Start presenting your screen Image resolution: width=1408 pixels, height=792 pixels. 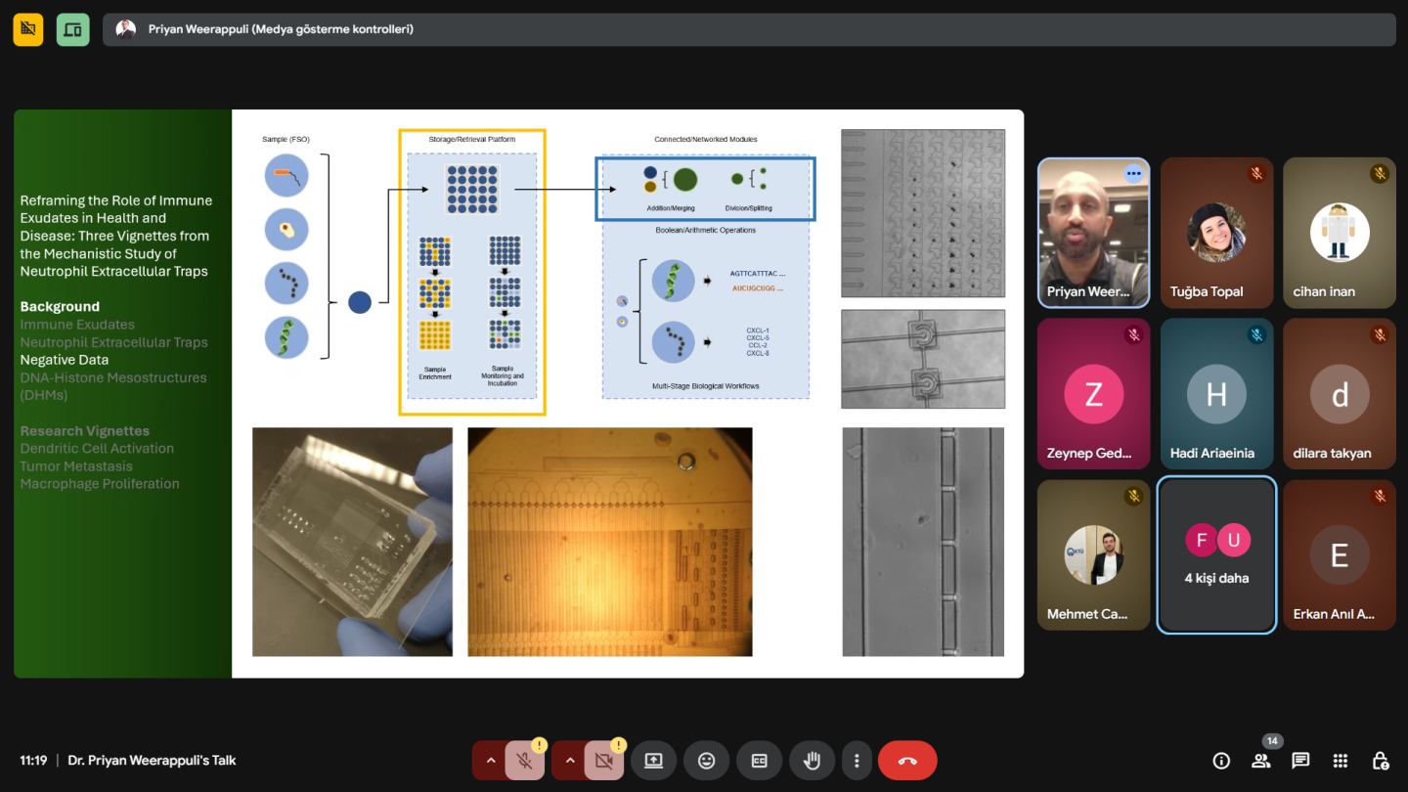653,761
